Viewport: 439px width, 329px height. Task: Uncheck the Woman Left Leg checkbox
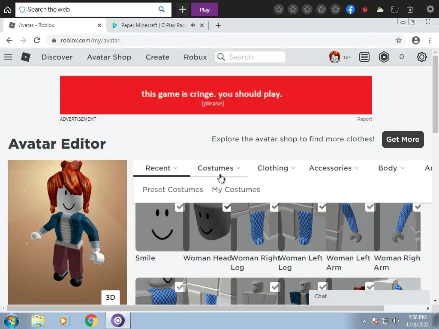tap(322, 207)
